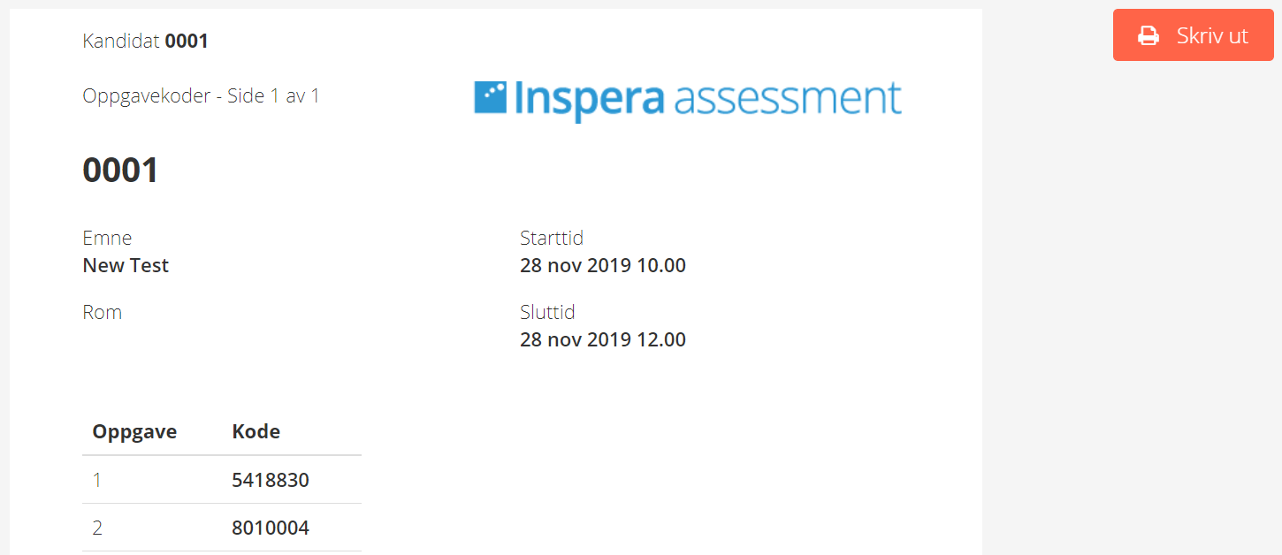Click the Starttid label

(552, 238)
